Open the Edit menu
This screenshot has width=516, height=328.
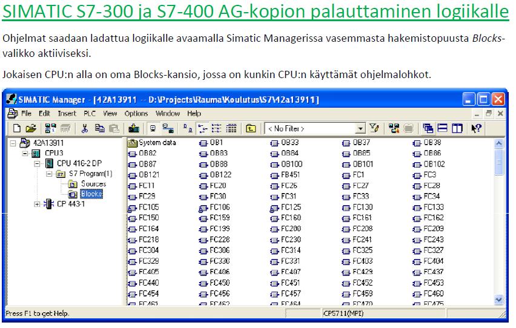[x=44, y=114]
